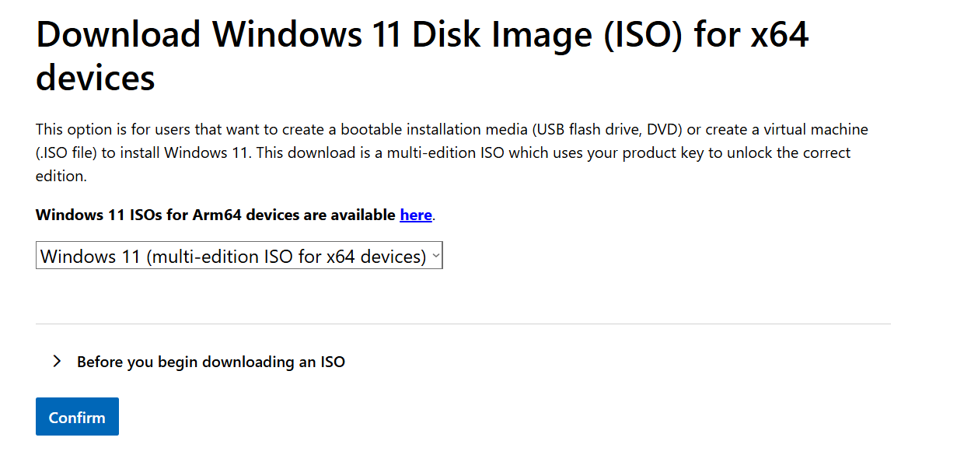Open the Windows 11 multi-edition ISO dropdown

[239, 255]
